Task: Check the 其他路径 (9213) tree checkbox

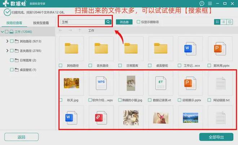Action: (12, 41)
